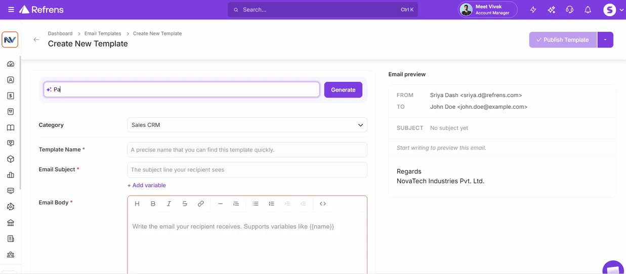Click the back arrow beside Create New Template
Image resolution: width=626 pixels, height=274 pixels.
[x=36, y=39]
